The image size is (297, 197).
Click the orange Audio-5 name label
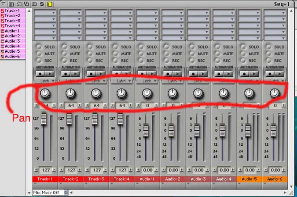249,179
